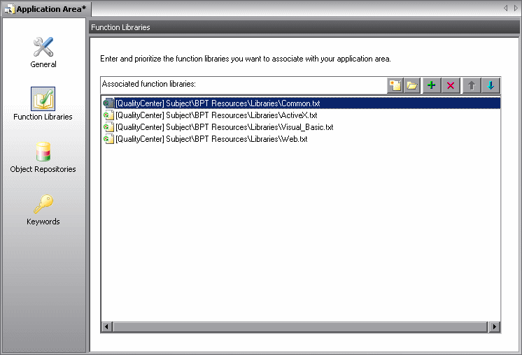Click the Application Area tab

tap(45, 9)
